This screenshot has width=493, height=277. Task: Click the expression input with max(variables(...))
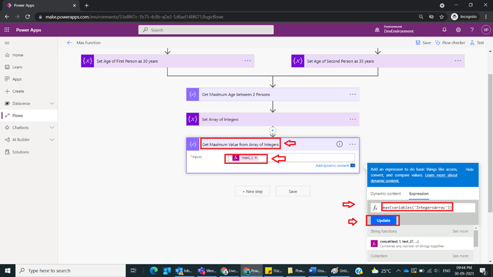423,207
